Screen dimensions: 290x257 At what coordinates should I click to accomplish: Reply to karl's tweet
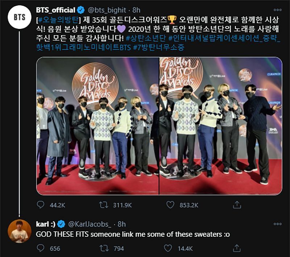point(41,248)
